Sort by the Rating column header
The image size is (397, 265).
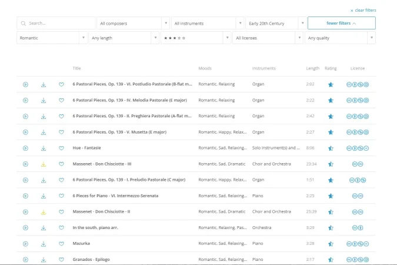click(x=331, y=68)
